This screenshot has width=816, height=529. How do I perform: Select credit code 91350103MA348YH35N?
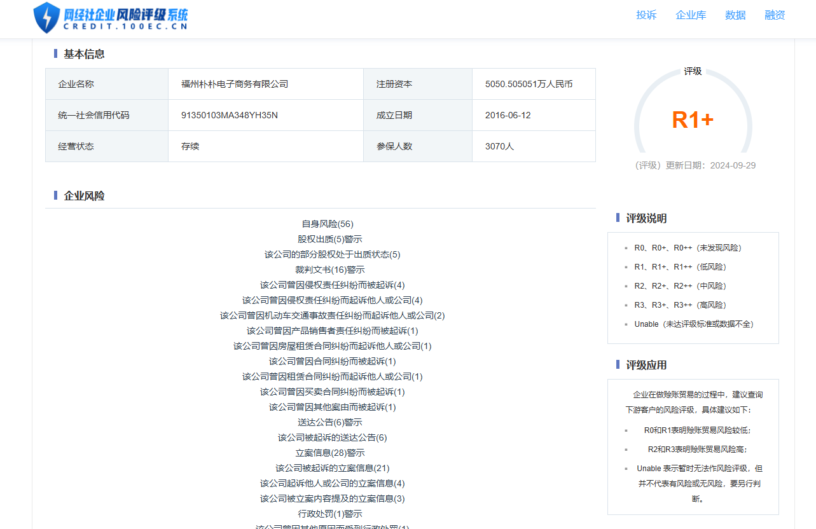[230, 115]
